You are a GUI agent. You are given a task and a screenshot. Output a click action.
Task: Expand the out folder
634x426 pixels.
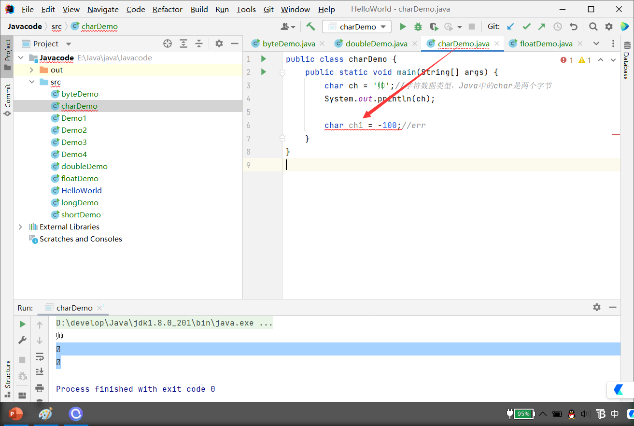click(32, 70)
